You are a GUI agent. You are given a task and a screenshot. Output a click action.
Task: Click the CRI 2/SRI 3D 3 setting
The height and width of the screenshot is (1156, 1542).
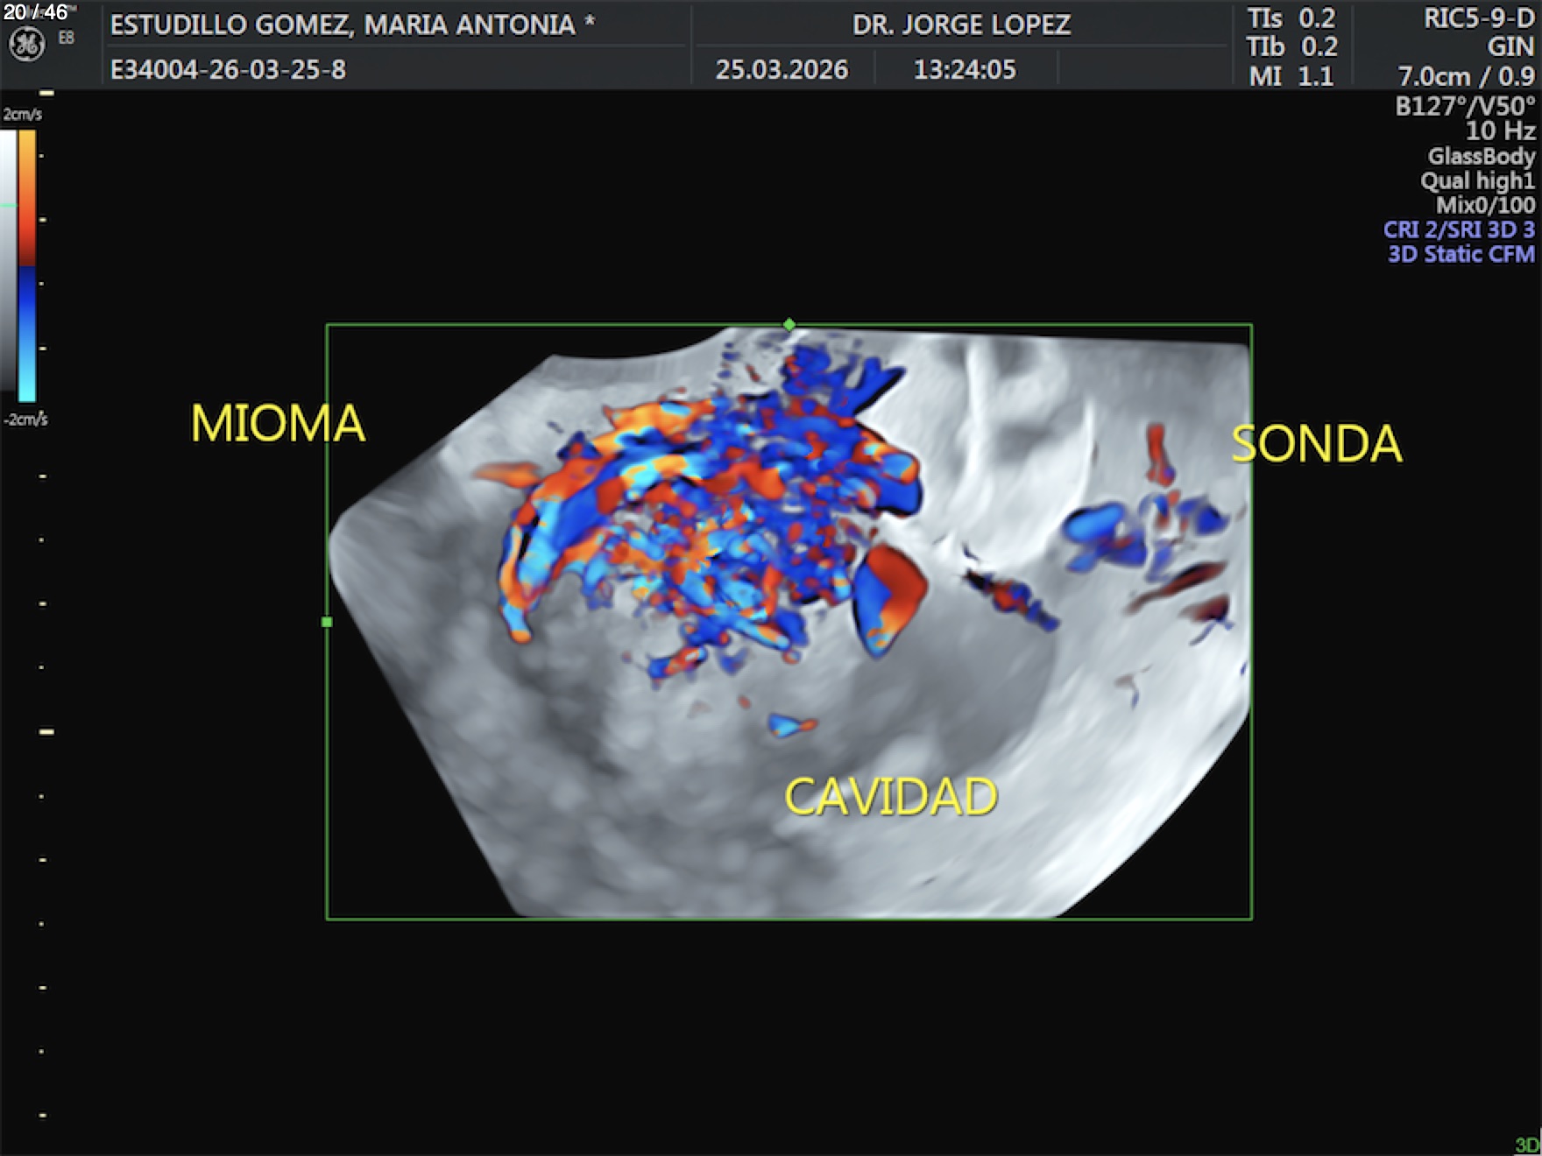1459,229
